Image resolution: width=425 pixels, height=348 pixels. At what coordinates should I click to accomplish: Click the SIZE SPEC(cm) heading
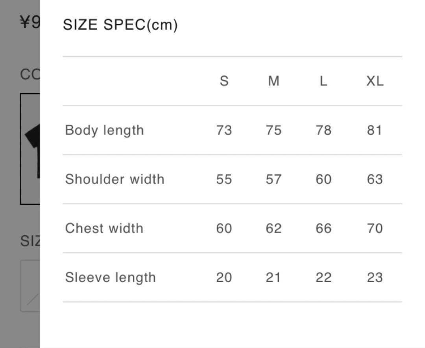(x=120, y=25)
